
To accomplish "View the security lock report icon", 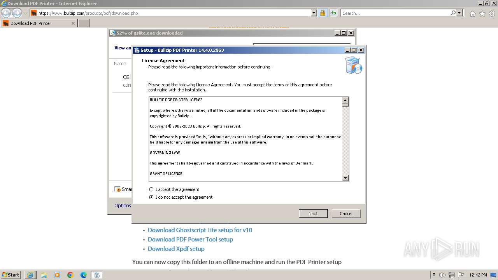I will (323, 13).
